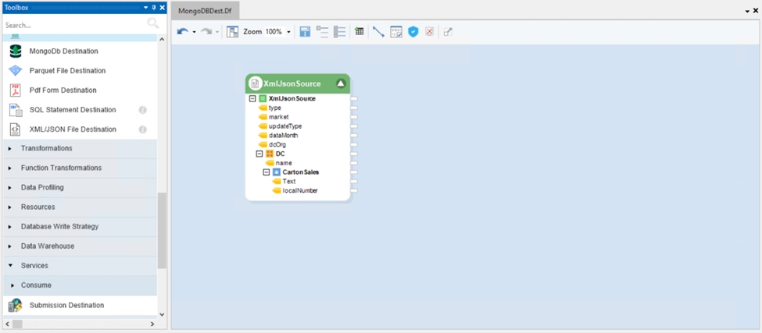The width and height of the screenshot is (762, 333).
Task: Select XML/JSON File Destination icon
Action: (16, 129)
